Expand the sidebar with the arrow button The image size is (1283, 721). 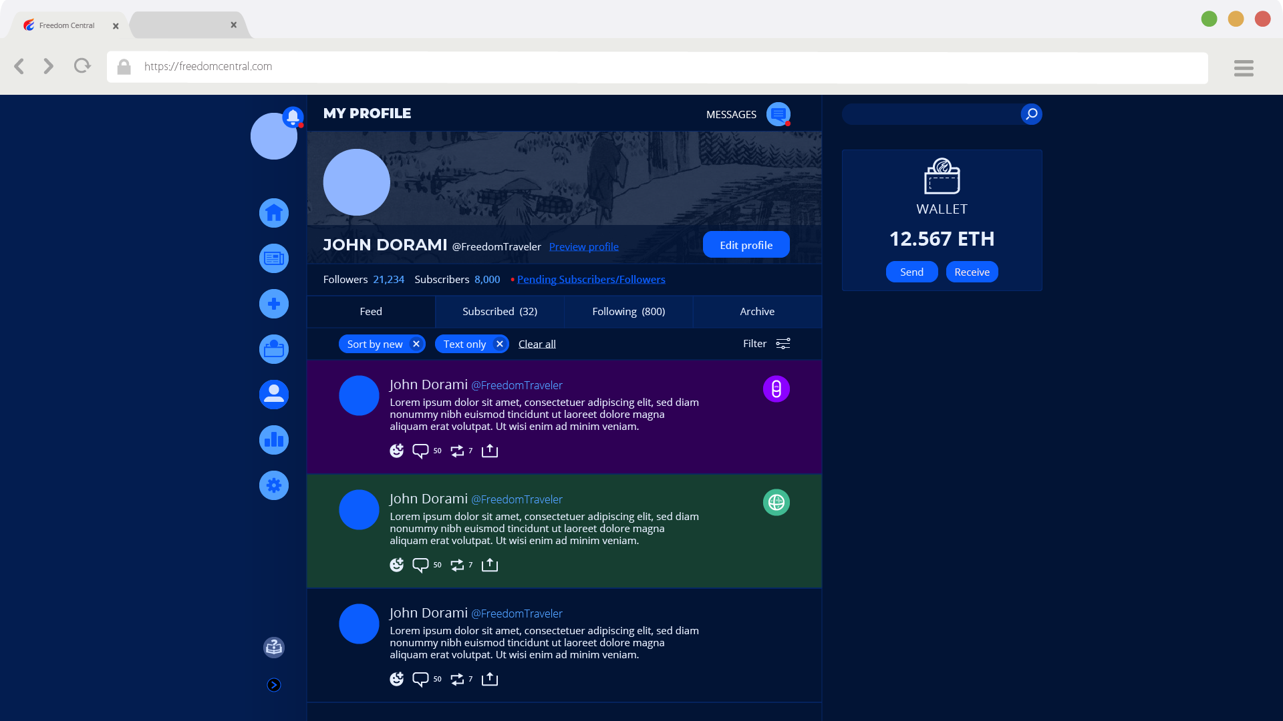tap(274, 685)
